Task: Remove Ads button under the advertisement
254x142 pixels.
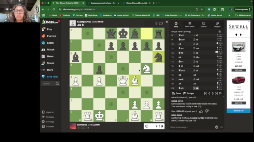Action: tap(239, 111)
